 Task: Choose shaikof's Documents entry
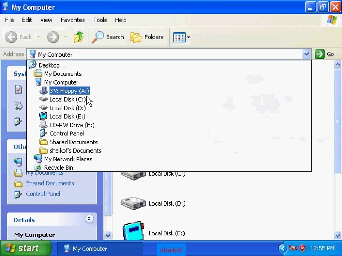click(x=75, y=151)
